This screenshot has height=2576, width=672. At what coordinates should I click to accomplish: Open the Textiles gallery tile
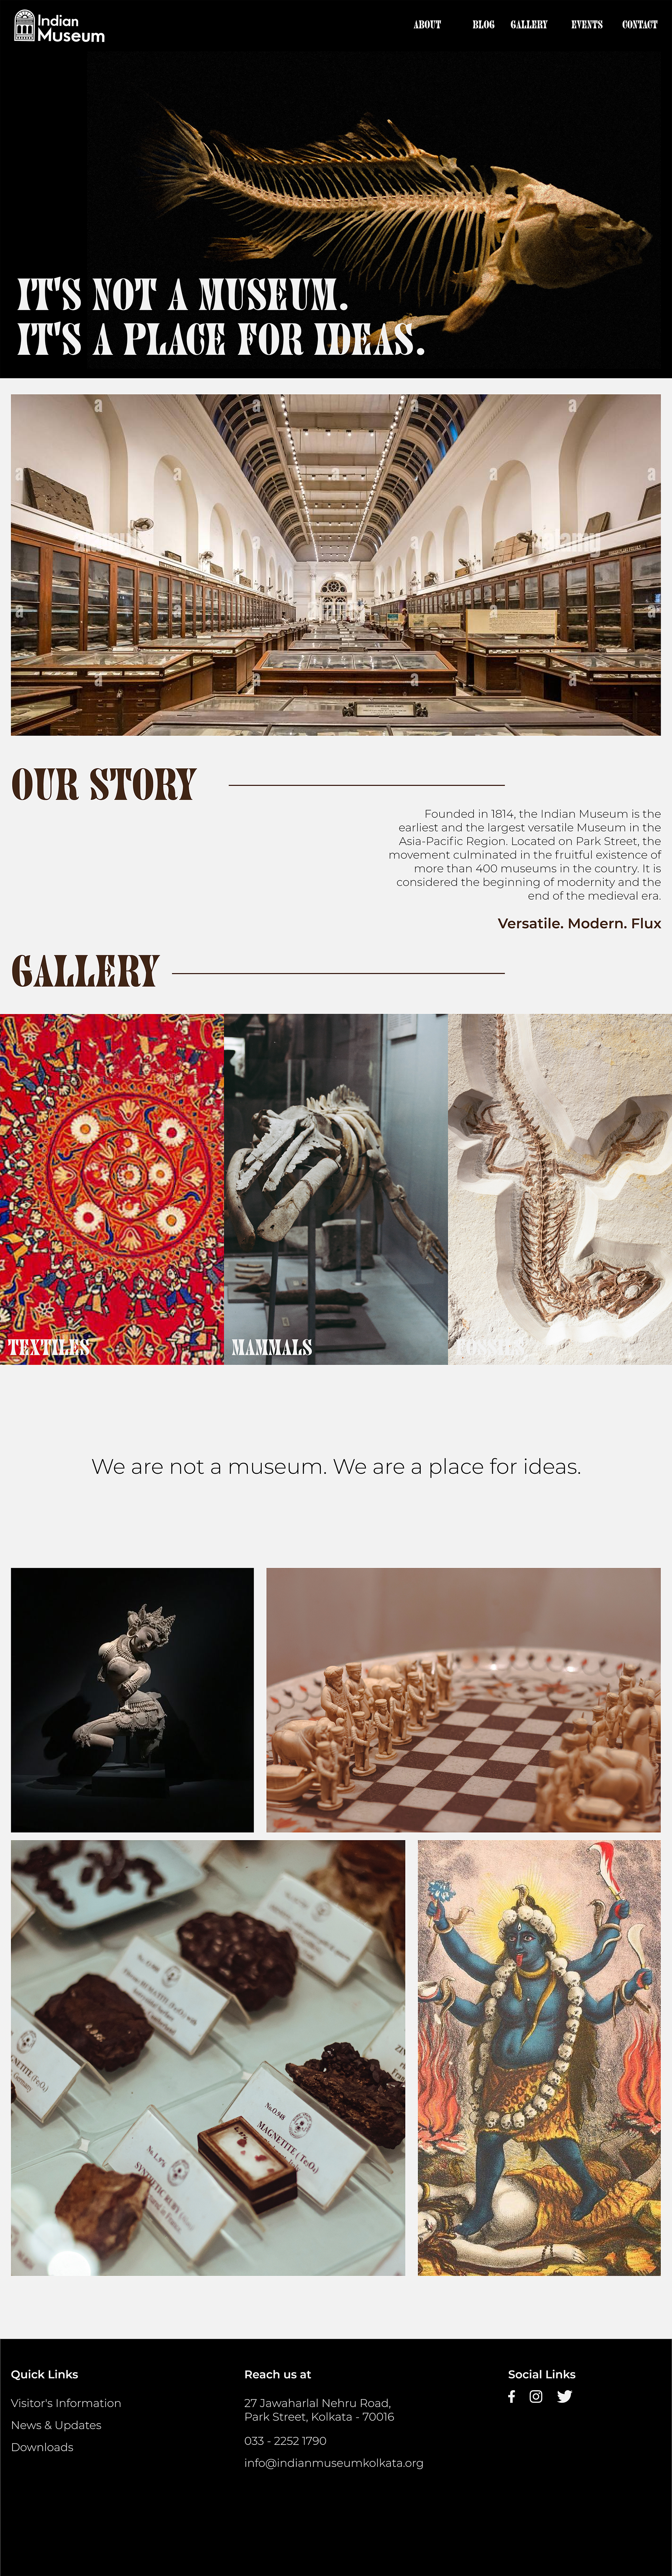click(112, 1189)
